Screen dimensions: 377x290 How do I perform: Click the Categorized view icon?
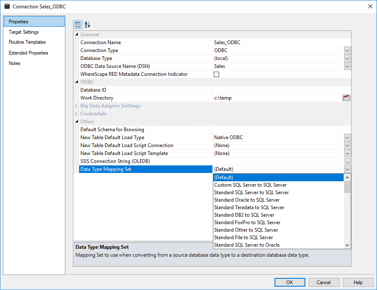pyautogui.click(x=78, y=25)
